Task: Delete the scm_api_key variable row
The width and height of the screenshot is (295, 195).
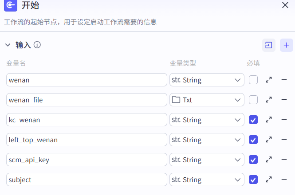Action: point(284,160)
